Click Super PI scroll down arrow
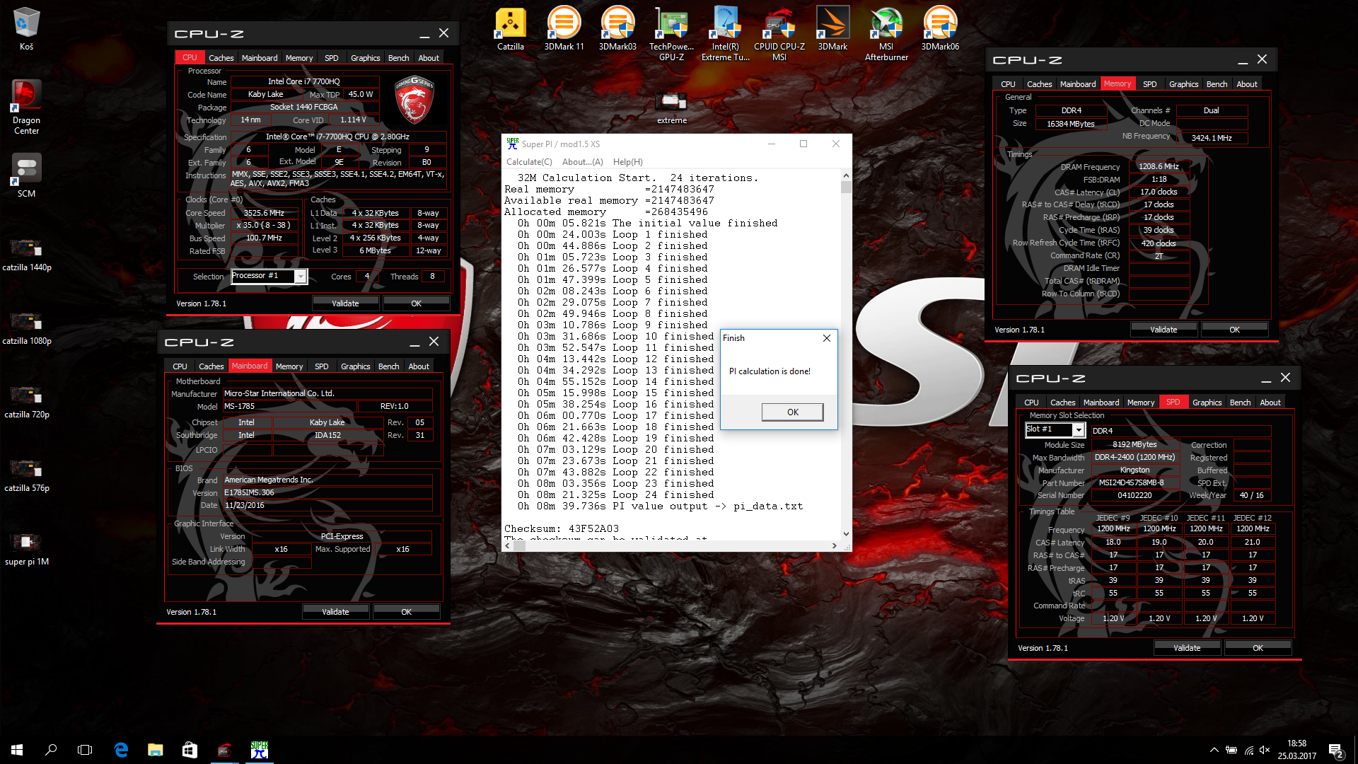Viewport: 1358px width, 764px height. coord(846,534)
